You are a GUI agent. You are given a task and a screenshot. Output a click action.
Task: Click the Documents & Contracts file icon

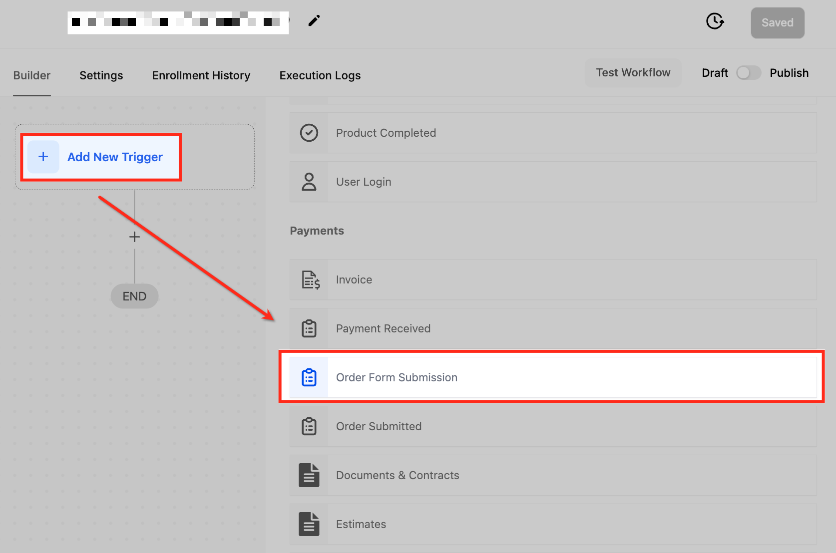tap(309, 475)
